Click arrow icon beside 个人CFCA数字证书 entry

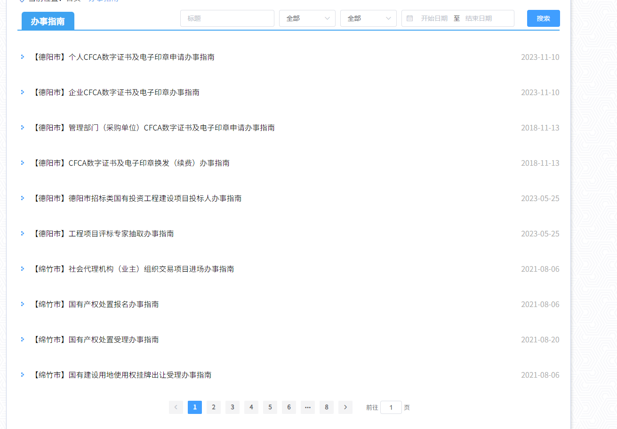22,57
